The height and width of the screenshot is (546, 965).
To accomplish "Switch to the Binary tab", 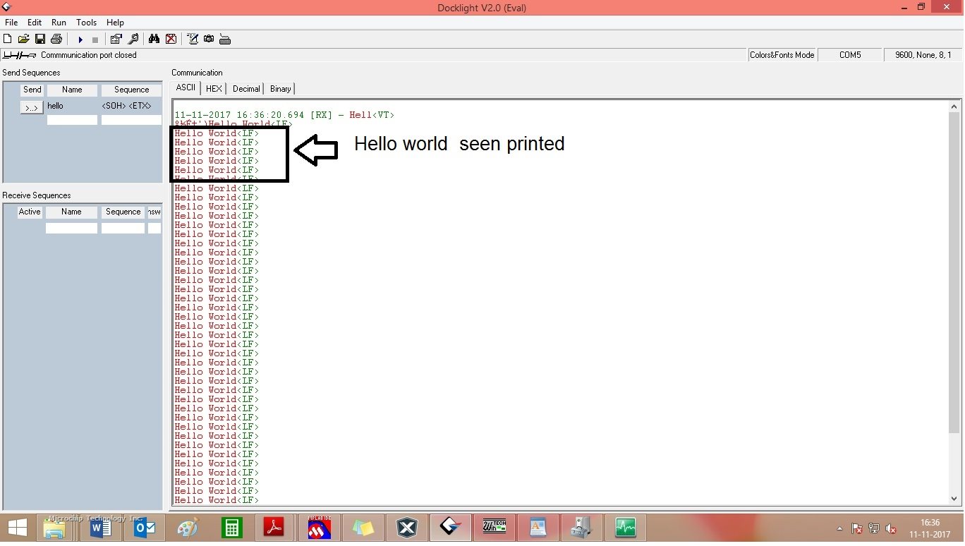I will 280,89.
